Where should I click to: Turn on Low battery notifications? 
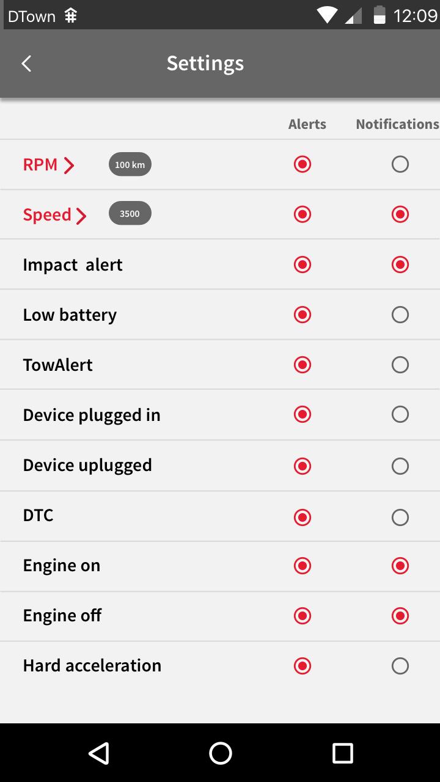[400, 315]
